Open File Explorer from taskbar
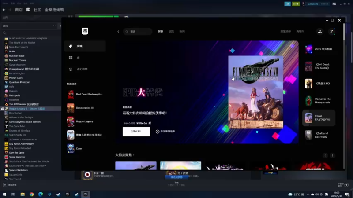Image resolution: width=353 pixels, height=198 pixels. click(23, 194)
